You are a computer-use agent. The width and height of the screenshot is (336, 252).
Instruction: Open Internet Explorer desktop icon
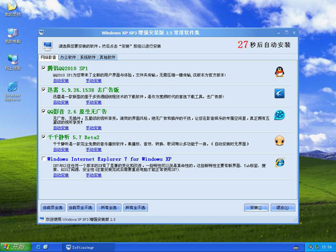coord(13,91)
